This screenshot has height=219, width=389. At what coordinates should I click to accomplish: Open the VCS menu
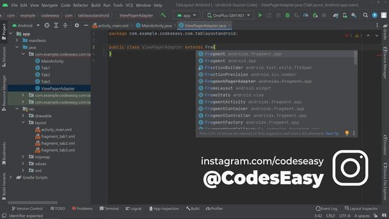(129, 5)
